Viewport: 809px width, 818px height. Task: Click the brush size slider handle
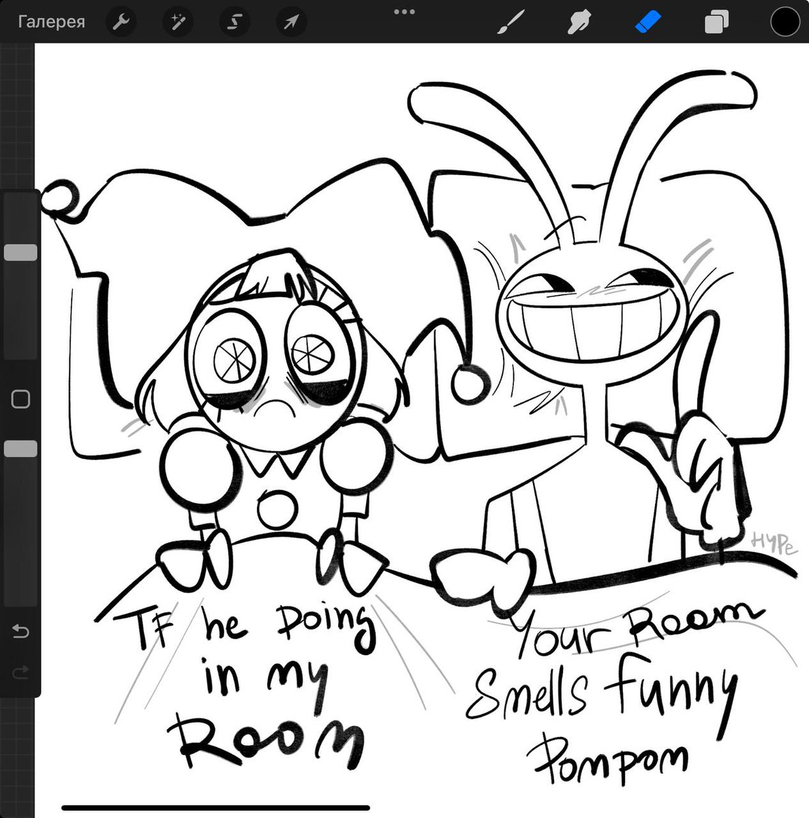tap(20, 253)
